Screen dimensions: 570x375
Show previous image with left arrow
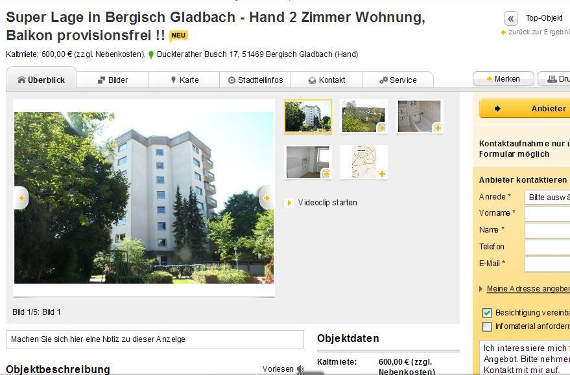tap(21, 198)
